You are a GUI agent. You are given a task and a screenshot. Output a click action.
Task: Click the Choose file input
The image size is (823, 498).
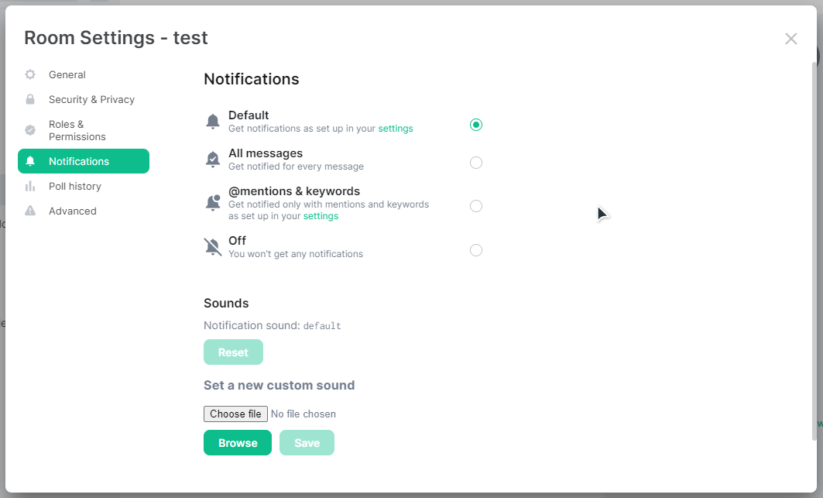click(235, 414)
